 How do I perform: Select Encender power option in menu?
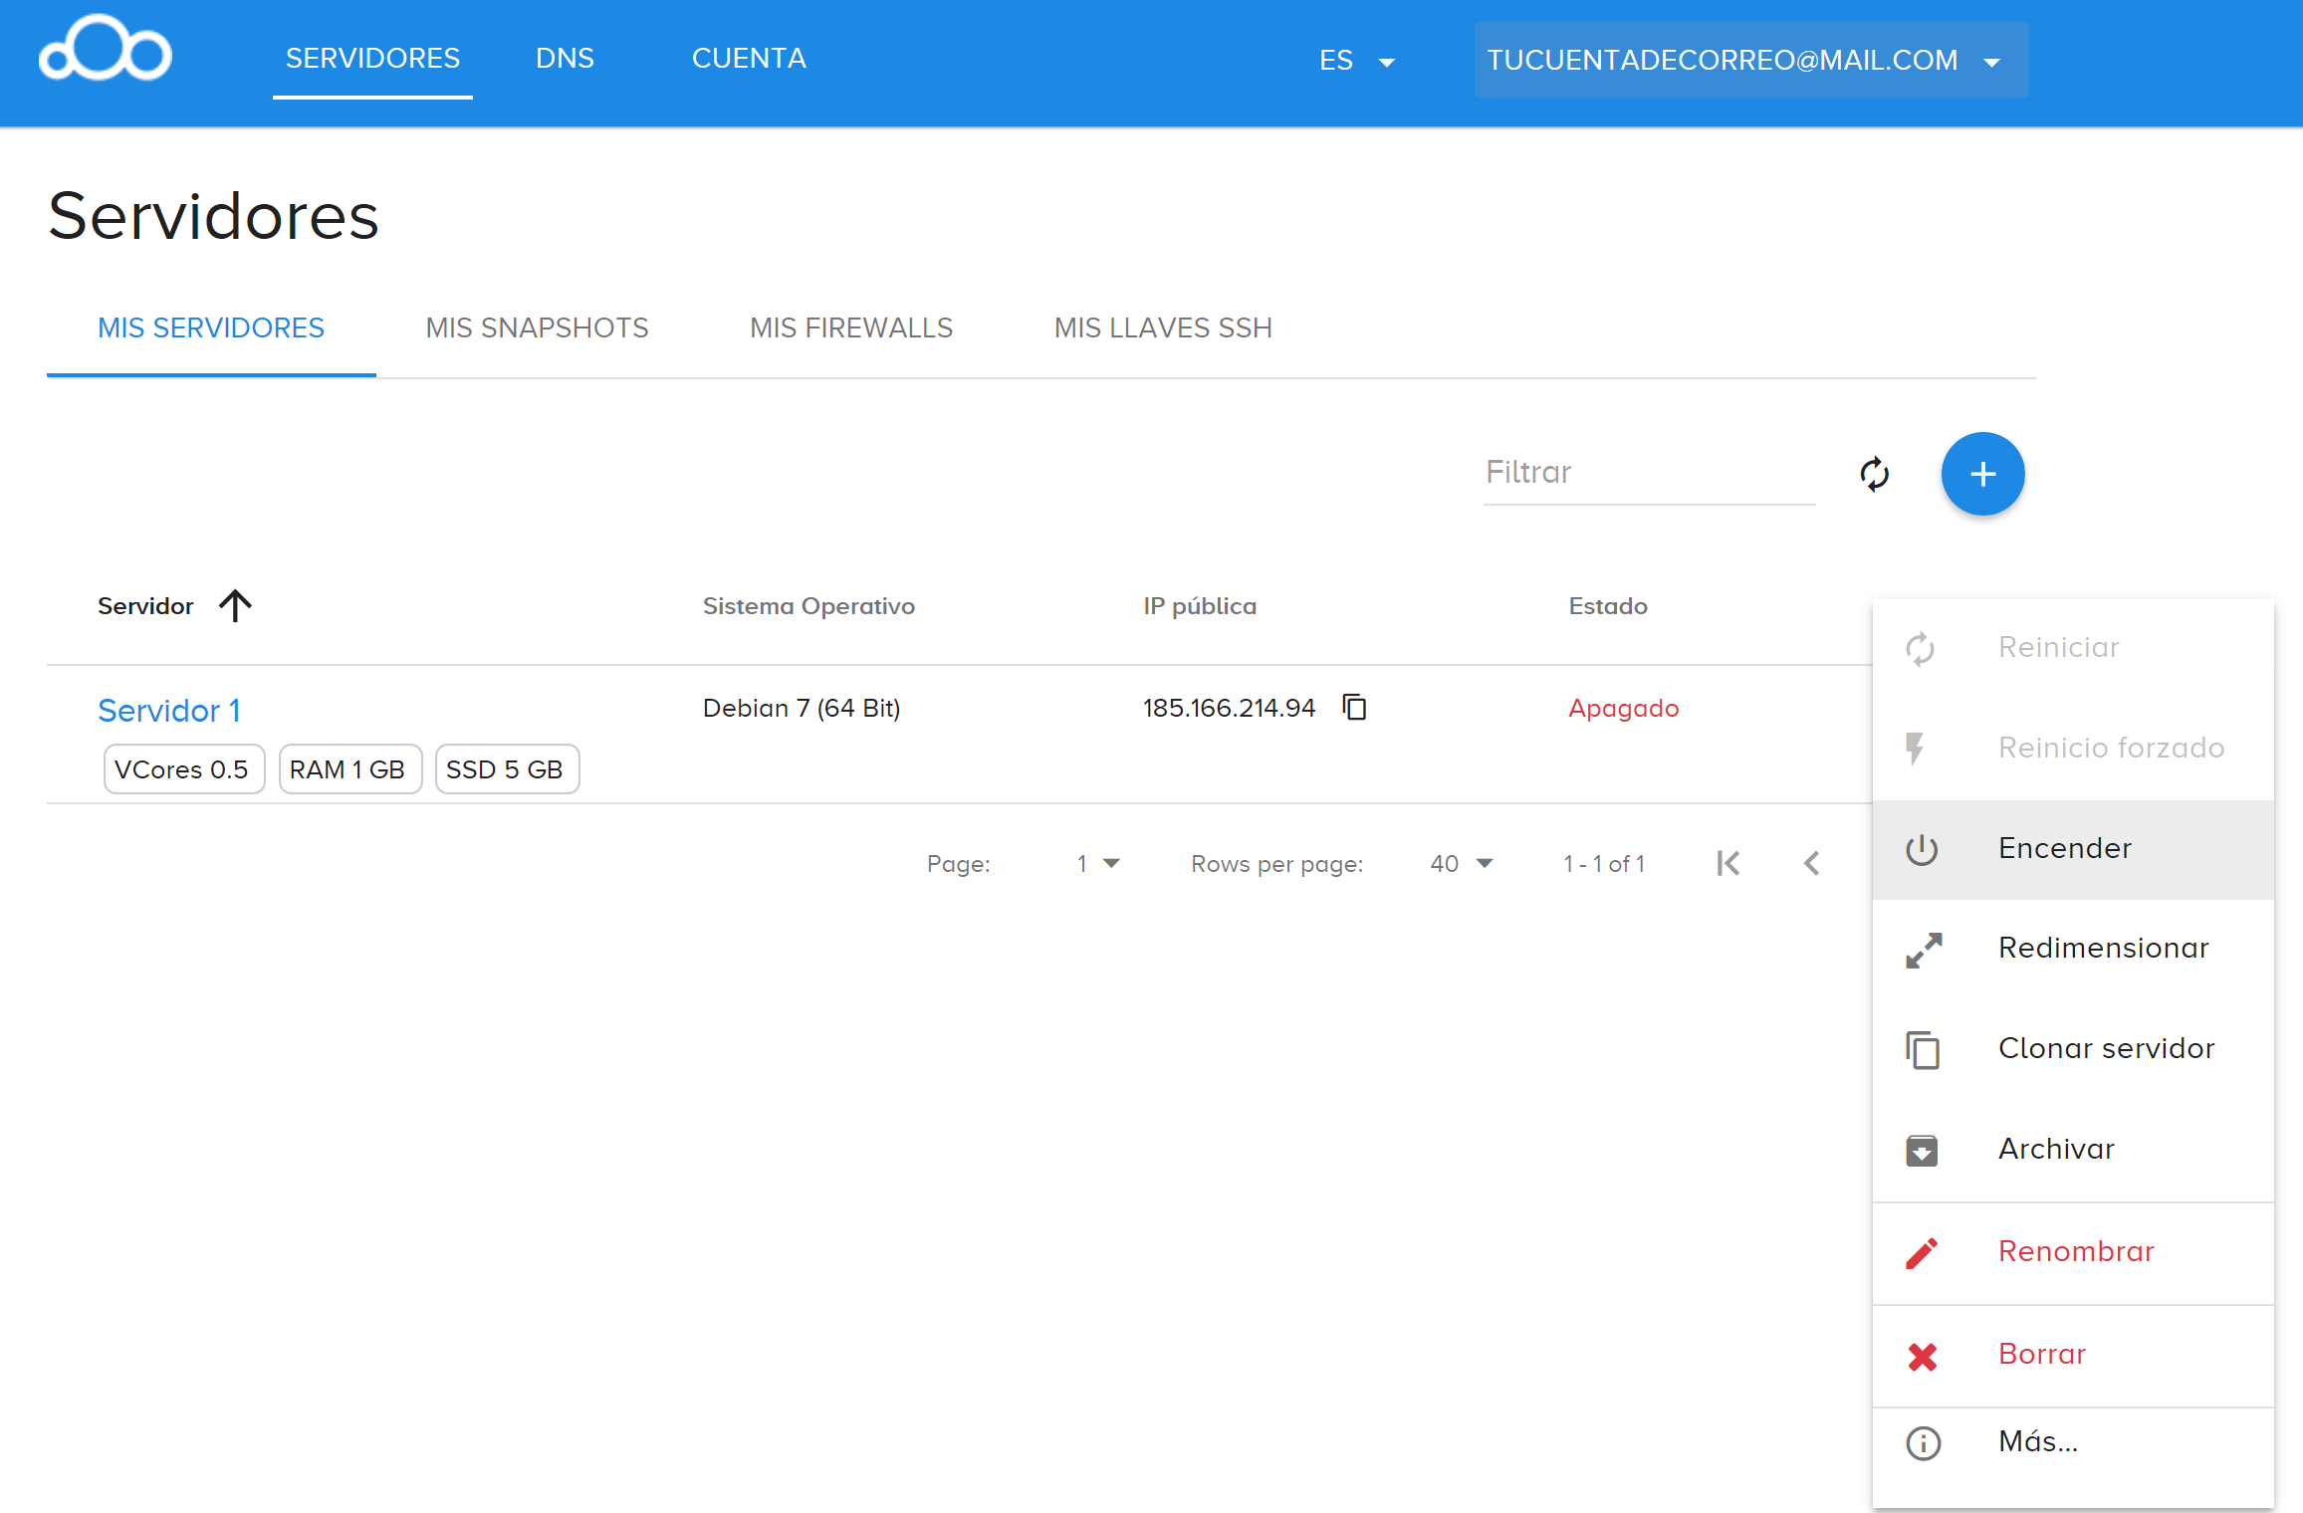point(2073,849)
